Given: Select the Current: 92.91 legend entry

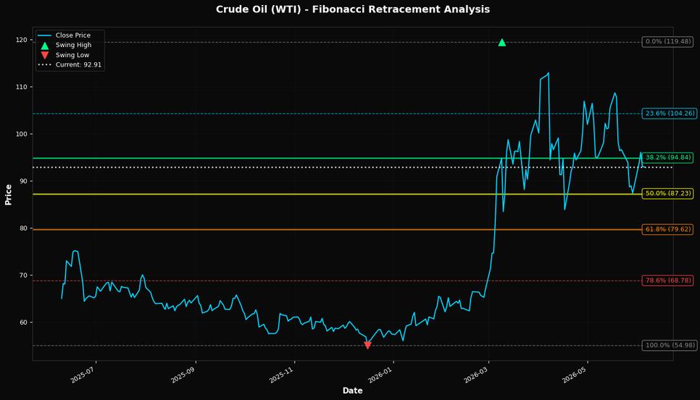Looking at the screenshot, I should pyautogui.click(x=70, y=65).
